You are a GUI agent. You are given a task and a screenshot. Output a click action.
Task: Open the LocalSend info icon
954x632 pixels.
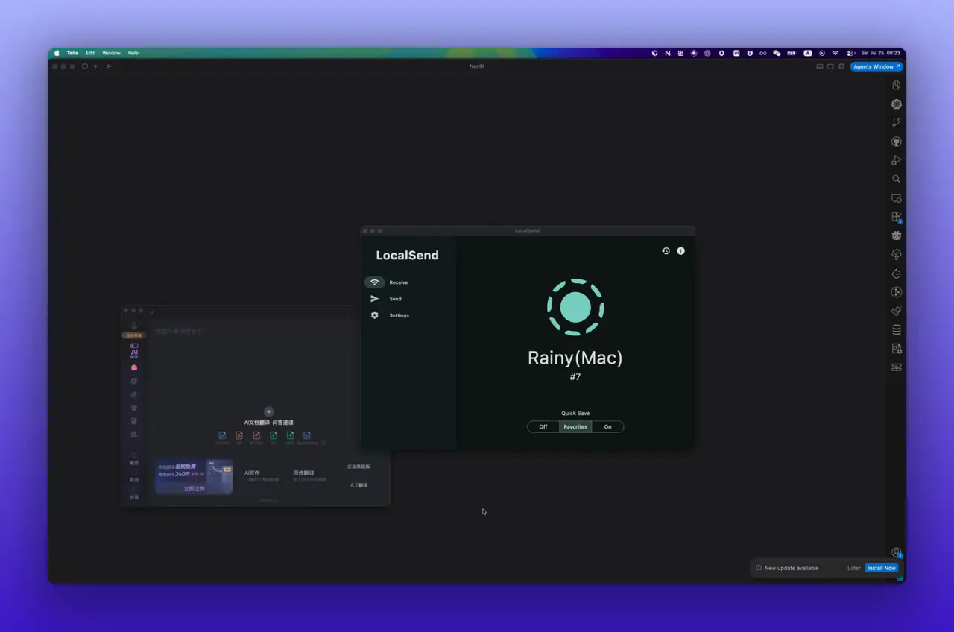(680, 251)
